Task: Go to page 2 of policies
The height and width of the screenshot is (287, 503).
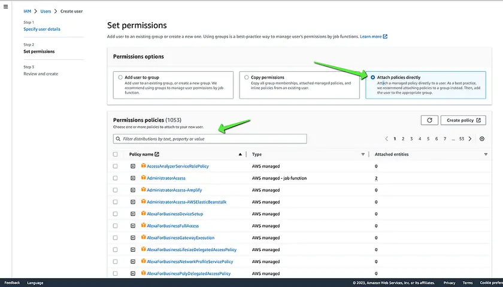Action: [x=403, y=139]
